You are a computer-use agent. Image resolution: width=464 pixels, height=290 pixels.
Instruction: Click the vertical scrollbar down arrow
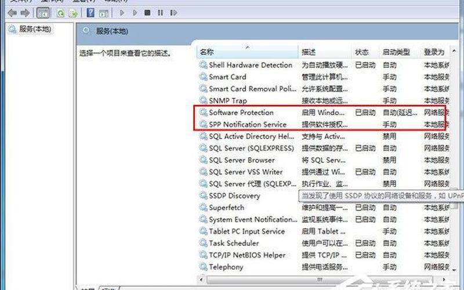(x=454, y=270)
